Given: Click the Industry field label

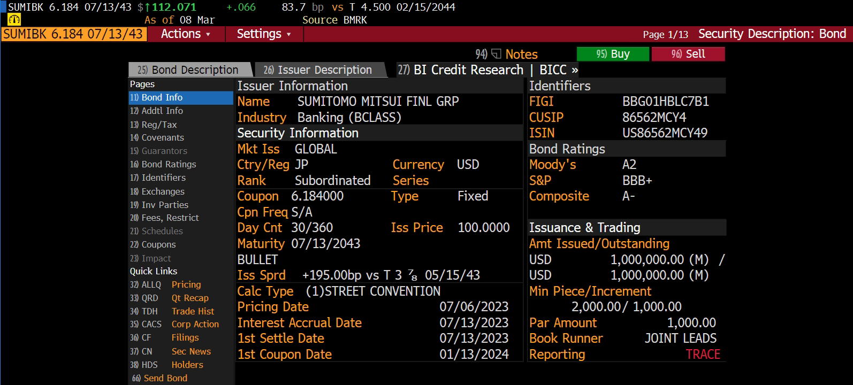Looking at the screenshot, I should (262, 118).
